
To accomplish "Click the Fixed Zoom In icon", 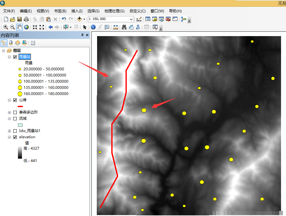I will click(x=35, y=27).
